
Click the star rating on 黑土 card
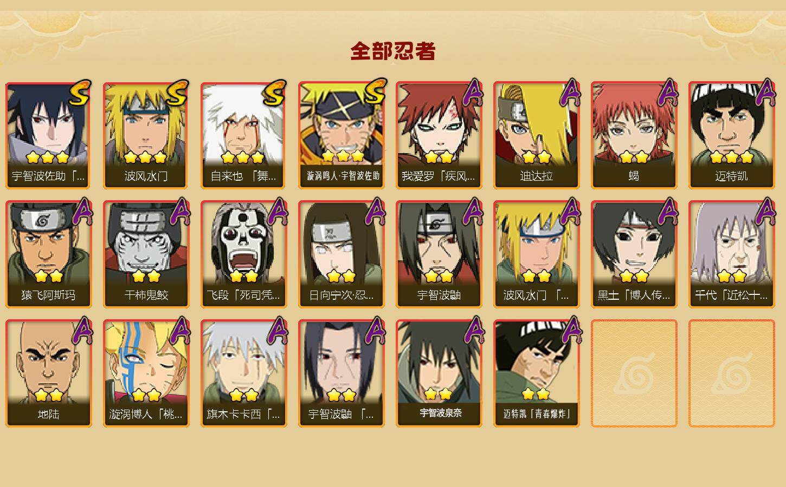point(634,277)
